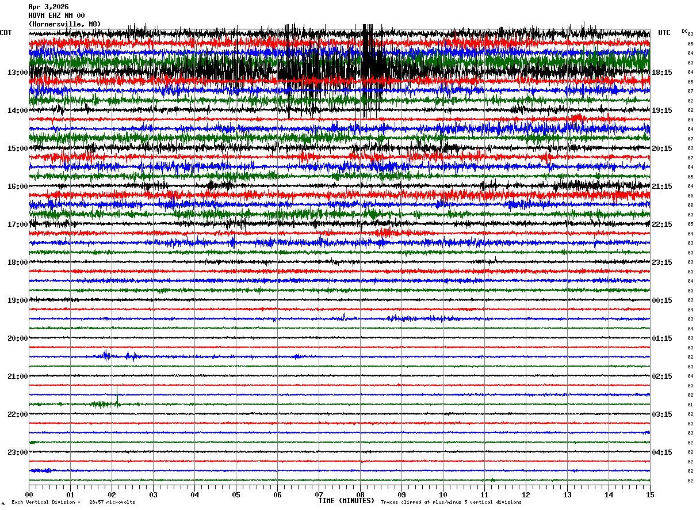This screenshot has height=510, width=696.
Task: Select the "23:00" CDT time label
Action: pyautogui.click(x=18, y=452)
